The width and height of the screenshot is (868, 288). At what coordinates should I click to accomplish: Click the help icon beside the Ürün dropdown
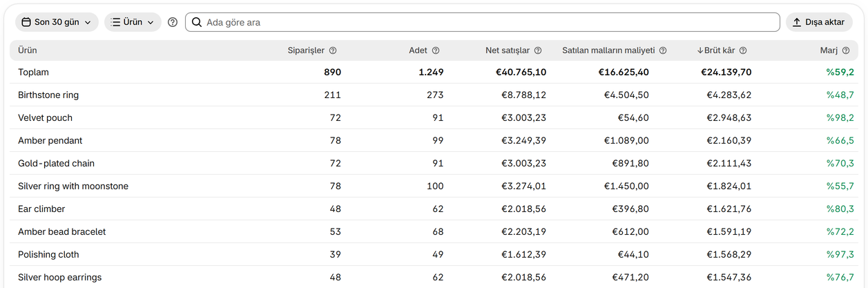[x=173, y=22]
